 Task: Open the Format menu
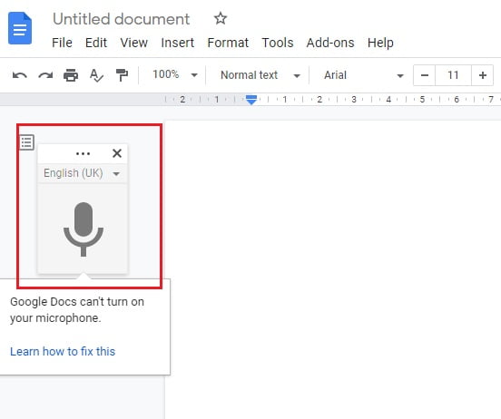[x=228, y=43]
